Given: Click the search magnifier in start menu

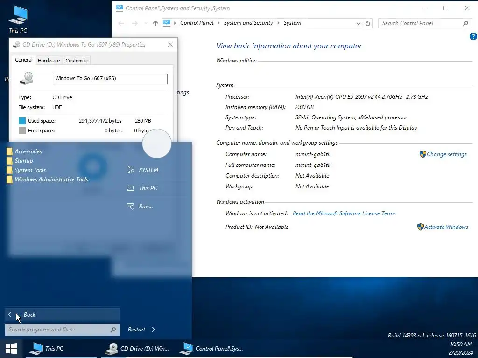Looking at the screenshot, I should [113, 330].
